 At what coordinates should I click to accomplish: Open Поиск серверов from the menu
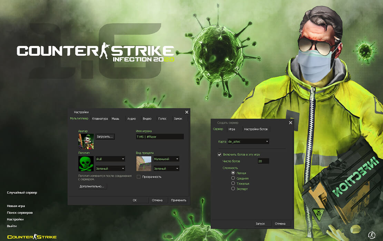pos(19,212)
